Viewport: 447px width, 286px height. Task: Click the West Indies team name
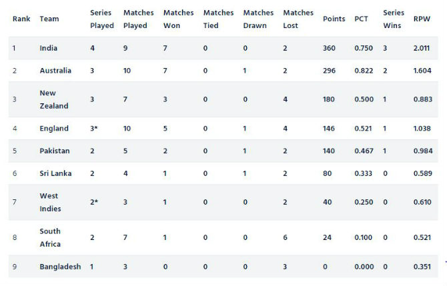pyautogui.click(x=50, y=202)
